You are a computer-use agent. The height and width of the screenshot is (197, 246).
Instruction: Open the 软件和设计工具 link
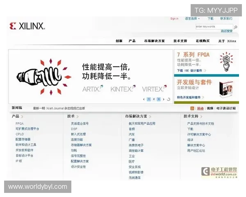click(x=26, y=145)
